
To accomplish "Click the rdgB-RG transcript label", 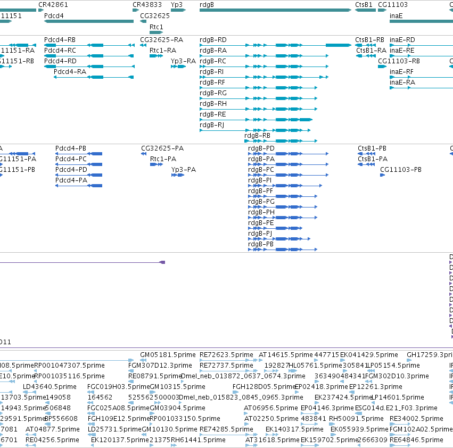I will click(213, 93).
